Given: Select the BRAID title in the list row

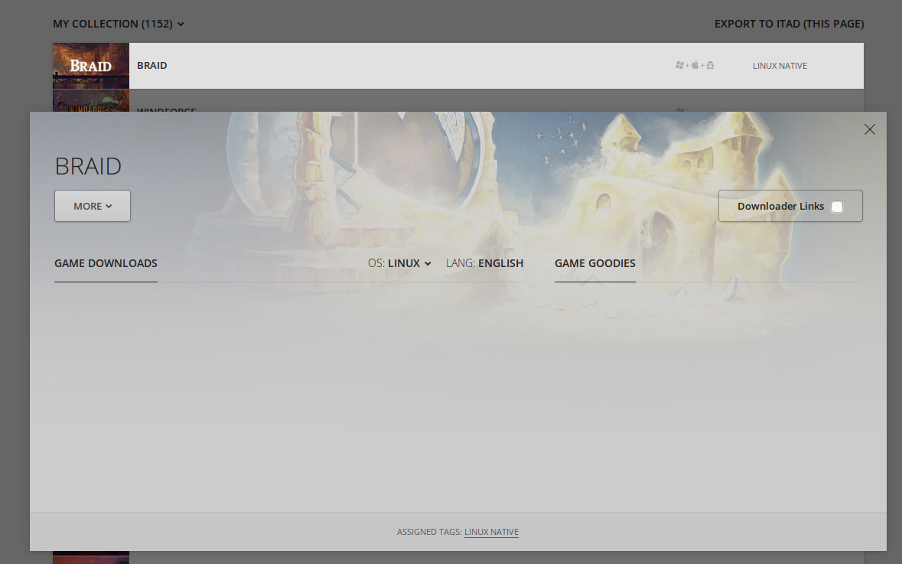Looking at the screenshot, I should [152, 66].
